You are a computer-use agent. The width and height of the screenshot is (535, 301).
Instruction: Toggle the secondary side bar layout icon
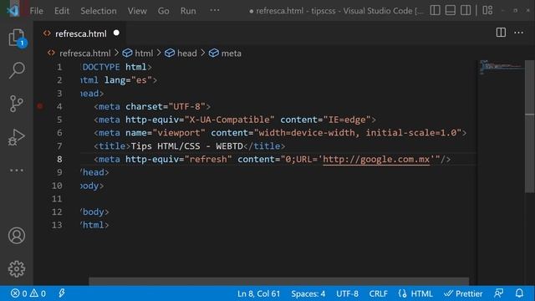click(x=466, y=10)
